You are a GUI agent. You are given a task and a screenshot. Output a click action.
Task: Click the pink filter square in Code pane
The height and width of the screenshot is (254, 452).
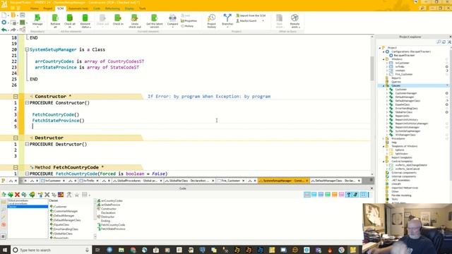point(341,195)
